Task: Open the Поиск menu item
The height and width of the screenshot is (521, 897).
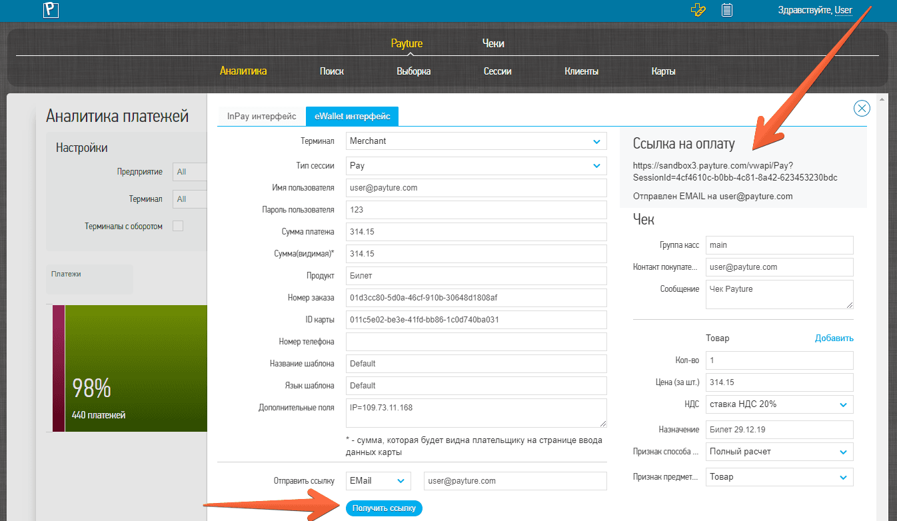Action: (x=332, y=71)
